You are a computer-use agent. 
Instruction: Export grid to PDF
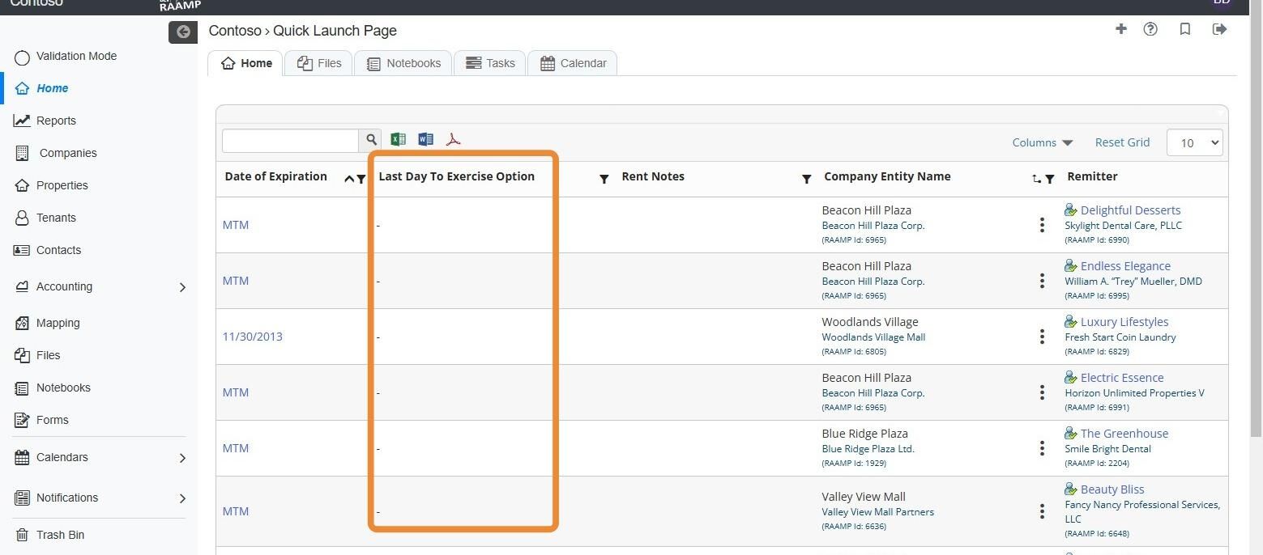453,139
